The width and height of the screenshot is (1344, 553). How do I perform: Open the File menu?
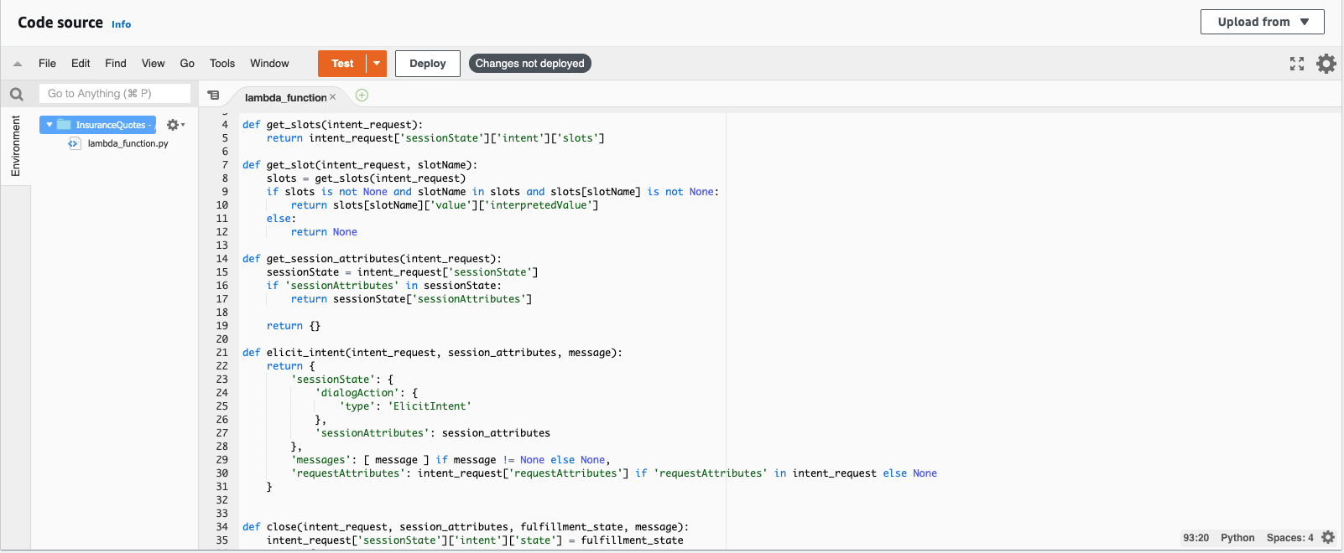point(47,64)
